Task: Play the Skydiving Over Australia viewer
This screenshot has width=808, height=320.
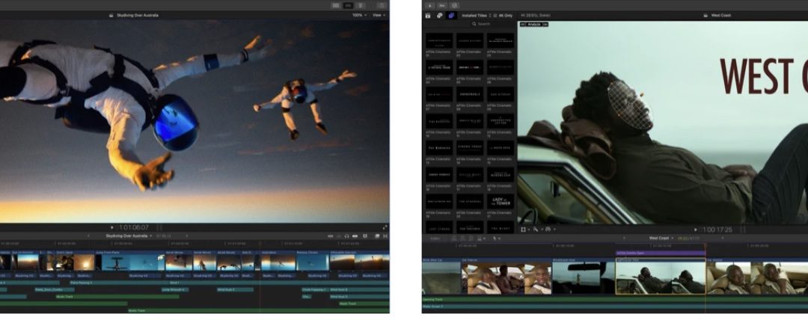Action: click(111, 227)
